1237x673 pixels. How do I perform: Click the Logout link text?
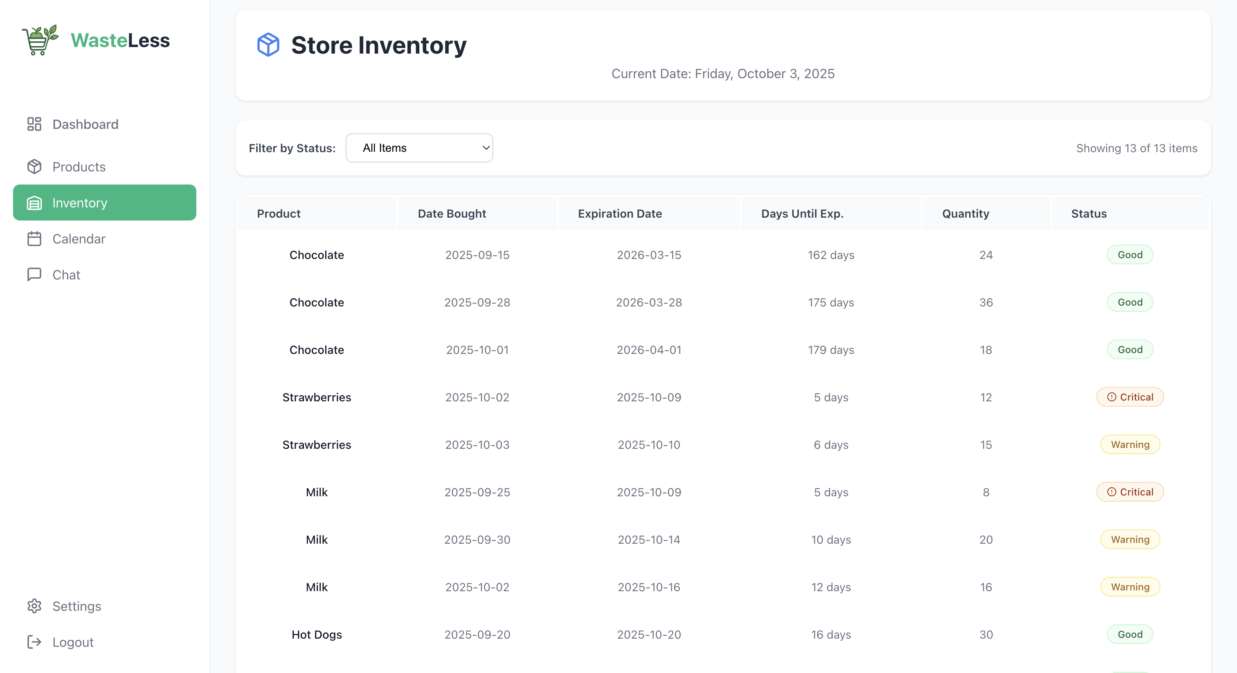[x=73, y=642]
